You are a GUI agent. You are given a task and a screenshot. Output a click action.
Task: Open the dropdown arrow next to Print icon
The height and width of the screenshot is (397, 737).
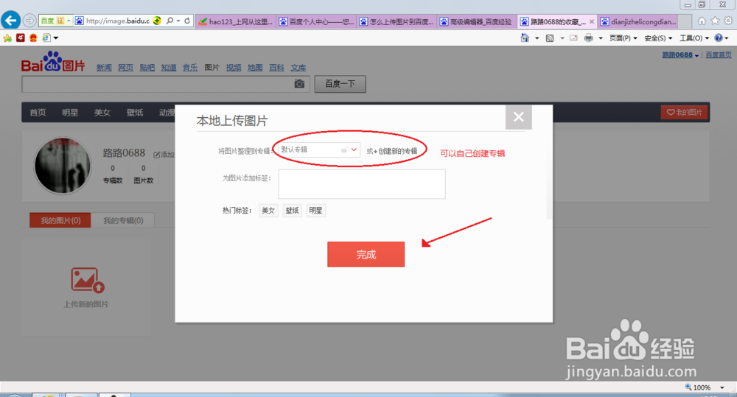coord(600,38)
